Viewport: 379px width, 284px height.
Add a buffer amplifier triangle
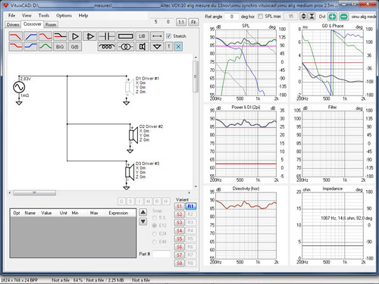(75, 36)
